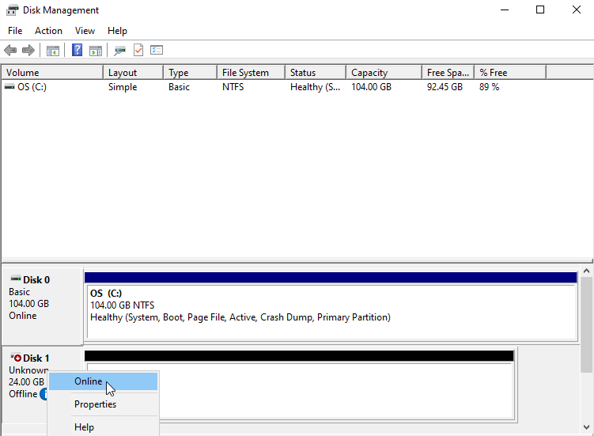Click the Back arrow toolbar icon
Viewport: 594px width, 436px height.
(x=10, y=51)
